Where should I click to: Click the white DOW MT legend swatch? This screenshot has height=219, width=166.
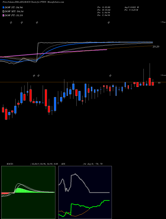point(3,12)
